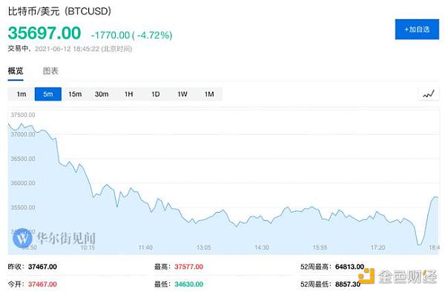Image resolution: width=445 pixels, height=292 pixels.
Task: Select the 1H interval
Action: point(128,94)
